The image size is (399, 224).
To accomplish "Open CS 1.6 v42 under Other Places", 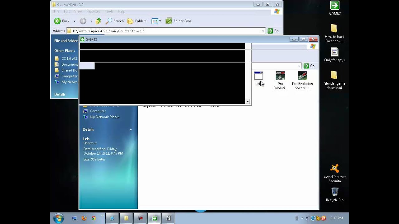I will click(66, 58).
